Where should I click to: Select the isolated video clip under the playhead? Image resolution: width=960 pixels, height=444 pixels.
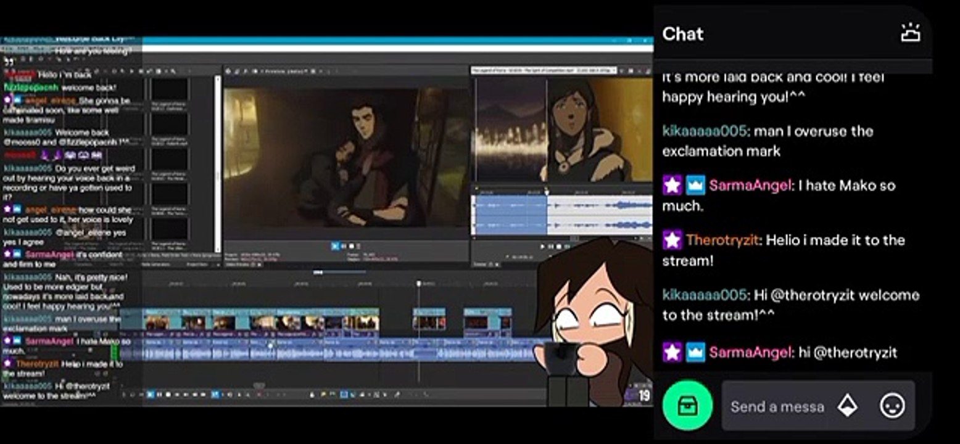click(429, 319)
